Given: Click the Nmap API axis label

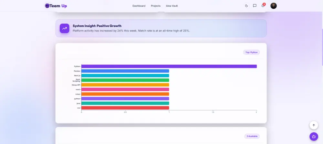Looking at the screenshot, I should 76,85.
